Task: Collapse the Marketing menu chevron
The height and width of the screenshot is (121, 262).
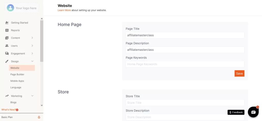Action: click(x=32, y=96)
